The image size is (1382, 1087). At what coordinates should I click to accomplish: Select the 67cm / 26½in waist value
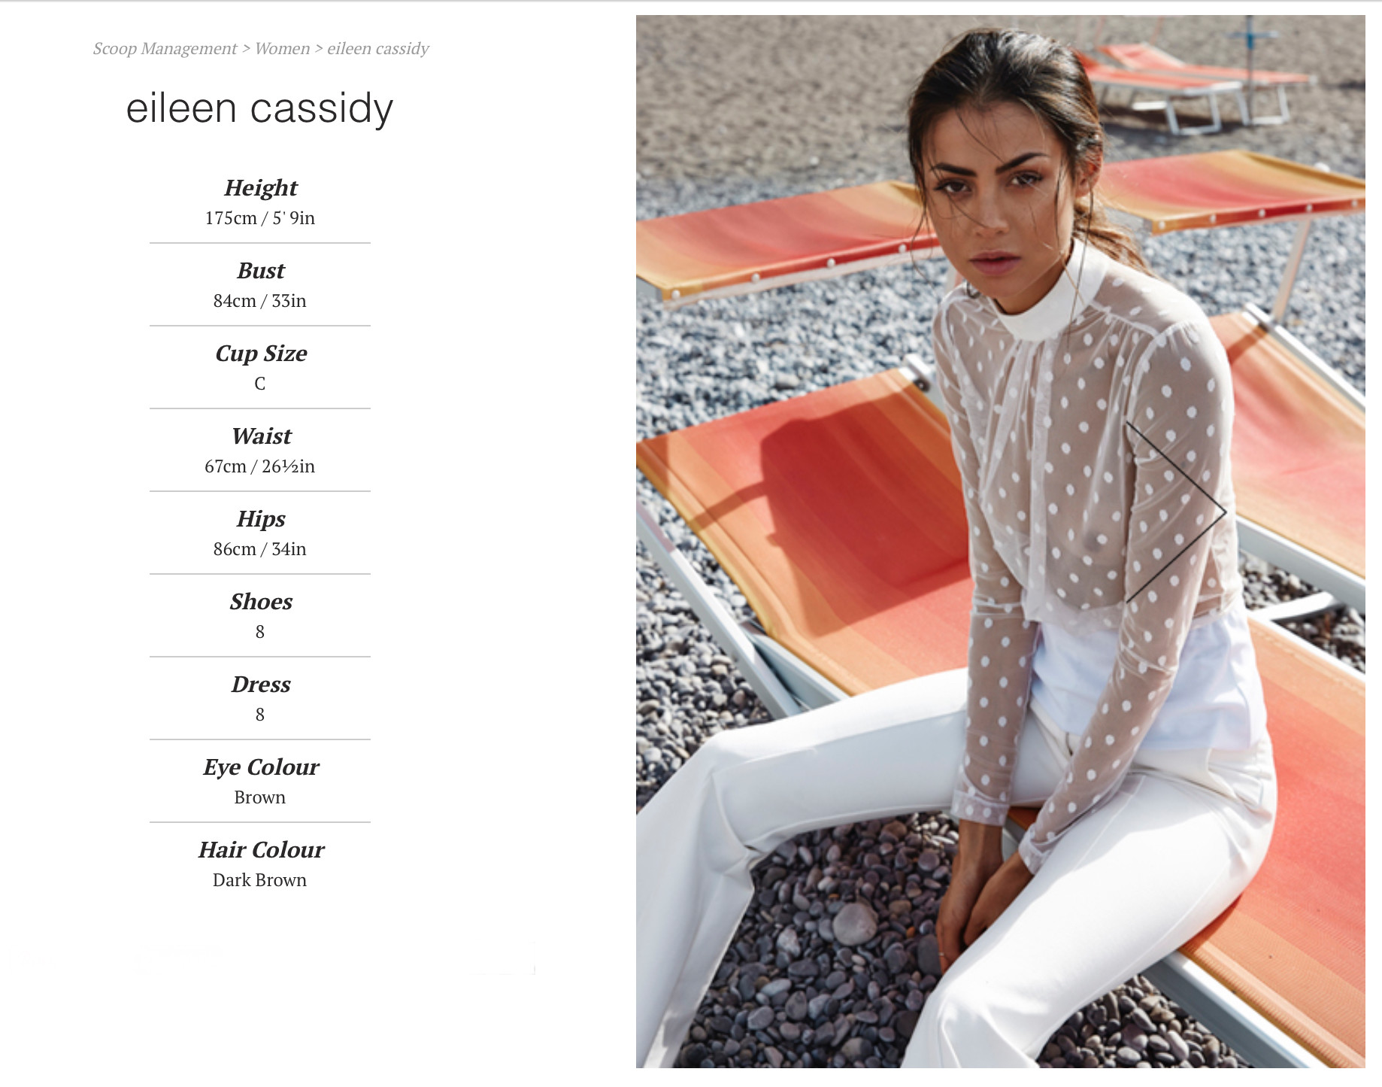pyautogui.click(x=260, y=466)
